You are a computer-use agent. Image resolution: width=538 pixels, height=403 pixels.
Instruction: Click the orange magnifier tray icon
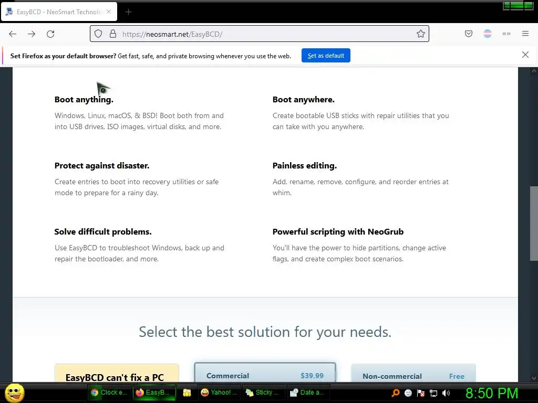pyautogui.click(x=396, y=393)
